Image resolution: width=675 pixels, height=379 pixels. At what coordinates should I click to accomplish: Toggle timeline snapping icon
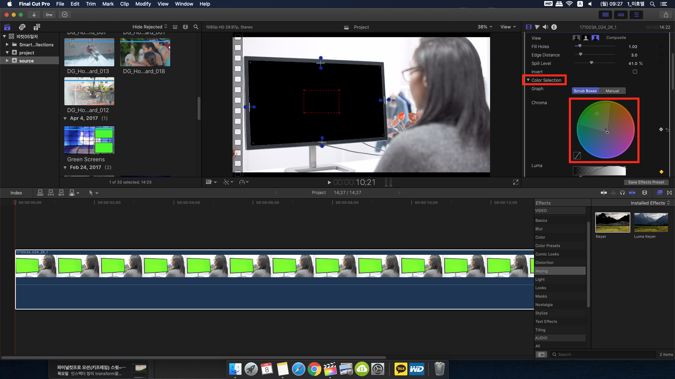(632, 193)
